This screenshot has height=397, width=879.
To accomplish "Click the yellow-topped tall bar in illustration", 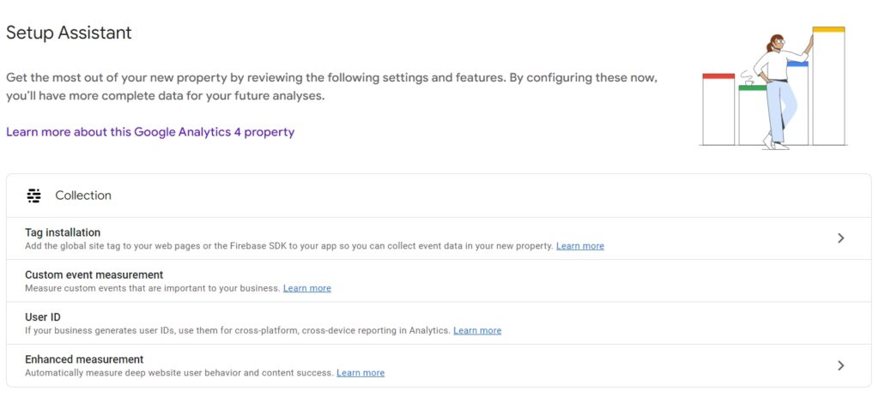I will (828, 86).
